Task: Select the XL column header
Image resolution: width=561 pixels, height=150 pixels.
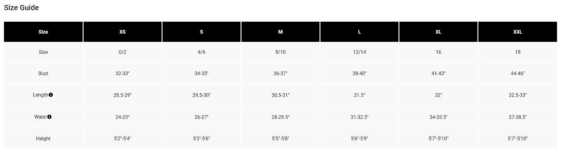Action: (438, 32)
